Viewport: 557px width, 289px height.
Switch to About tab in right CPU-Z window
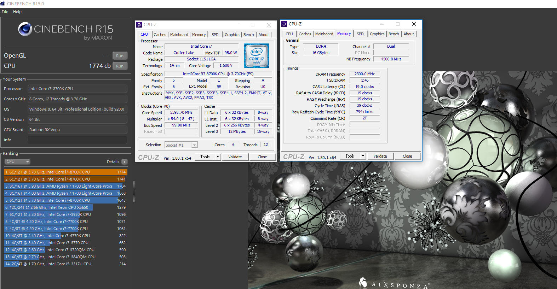[409, 34]
